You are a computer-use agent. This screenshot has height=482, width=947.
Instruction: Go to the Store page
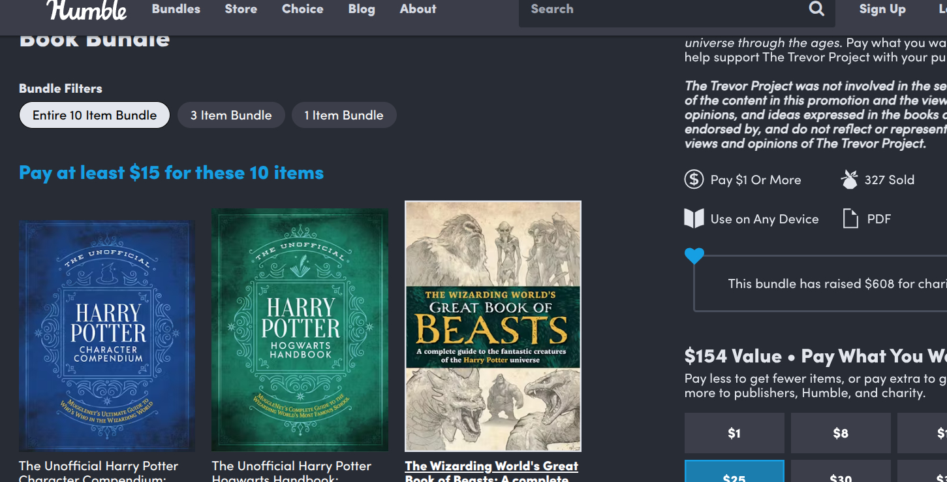pyautogui.click(x=241, y=9)
